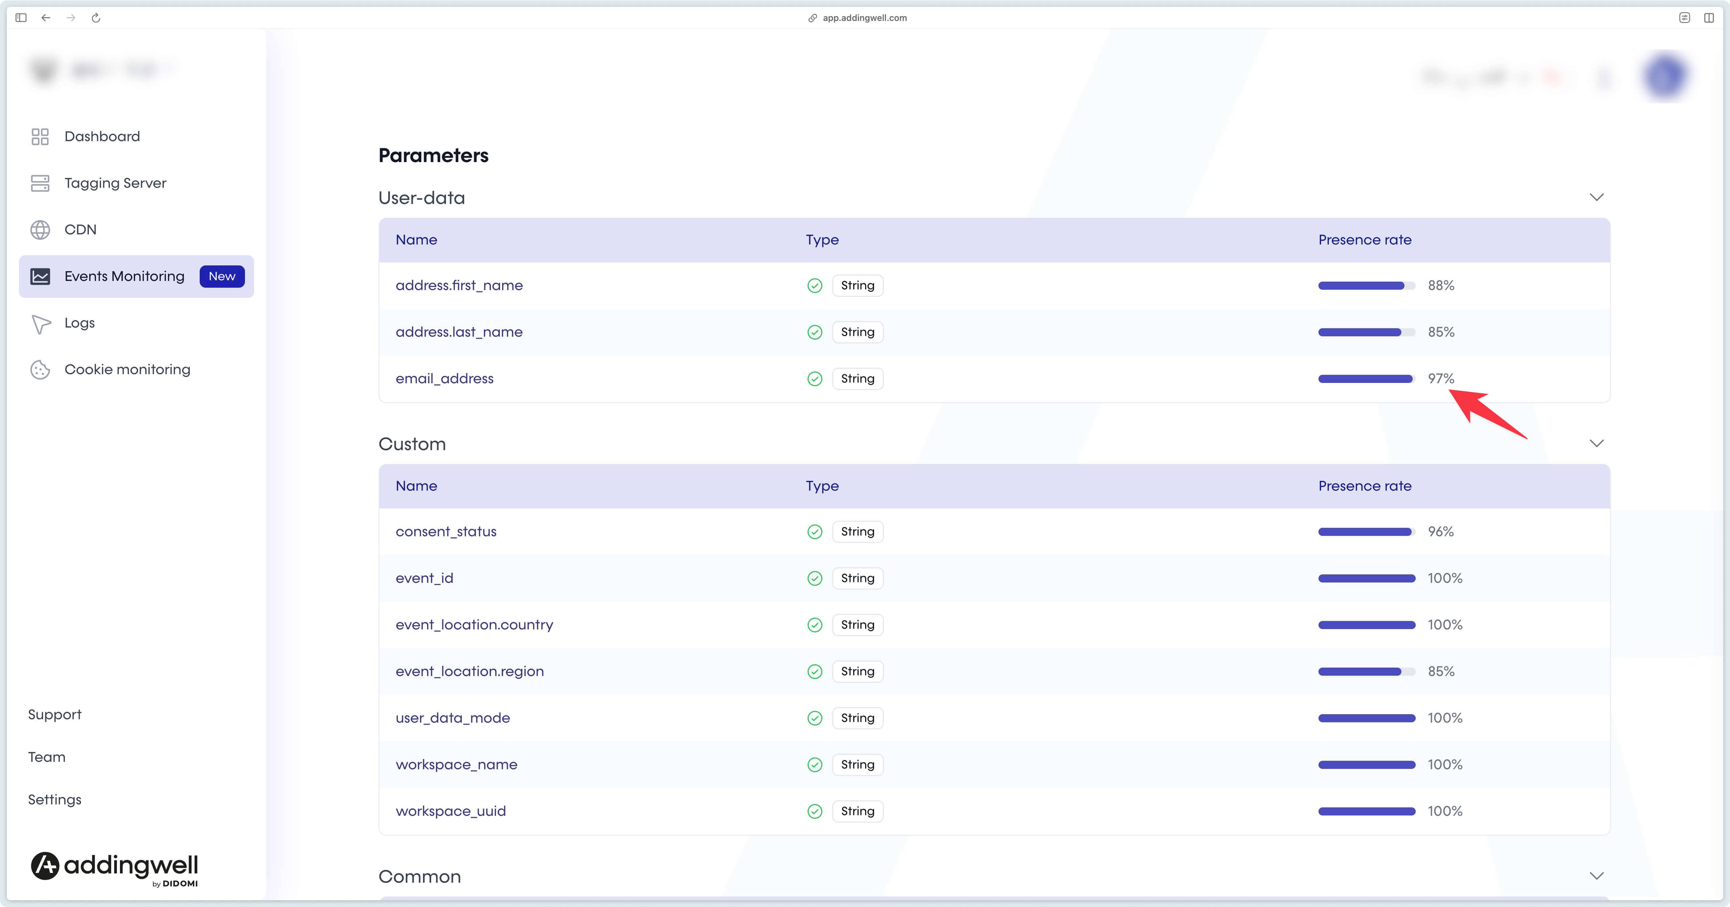Click the email_address parameter name

click(445, 379)
